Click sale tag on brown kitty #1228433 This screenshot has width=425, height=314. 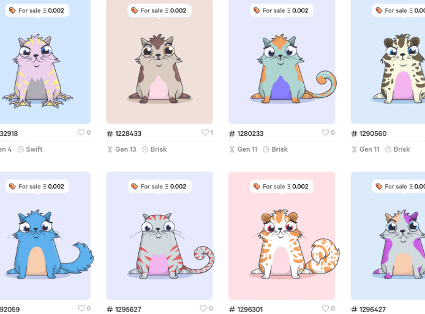tap(135, 10)
